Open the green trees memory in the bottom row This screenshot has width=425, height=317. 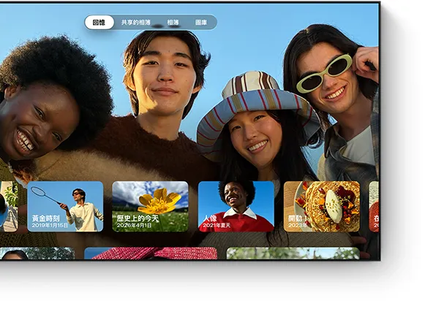[x=293, y=253]
